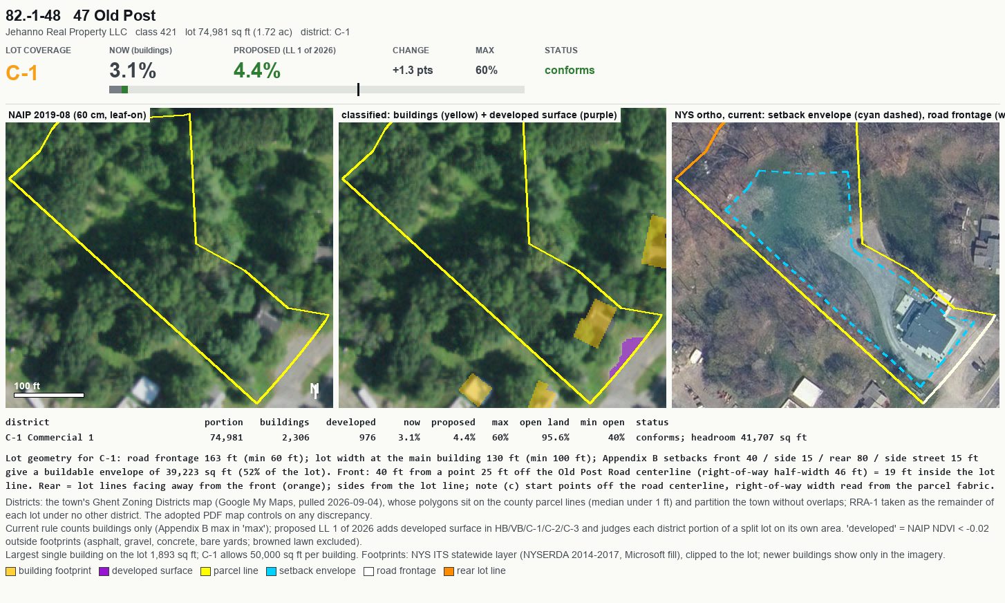Click the yellow building footprint legend swatch
The width and height of the screenshot is (1005, 603).
click(10, 571)
